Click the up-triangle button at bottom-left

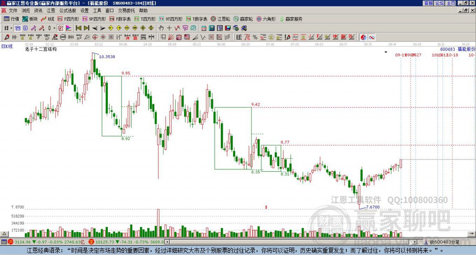[x=4, y=234]
